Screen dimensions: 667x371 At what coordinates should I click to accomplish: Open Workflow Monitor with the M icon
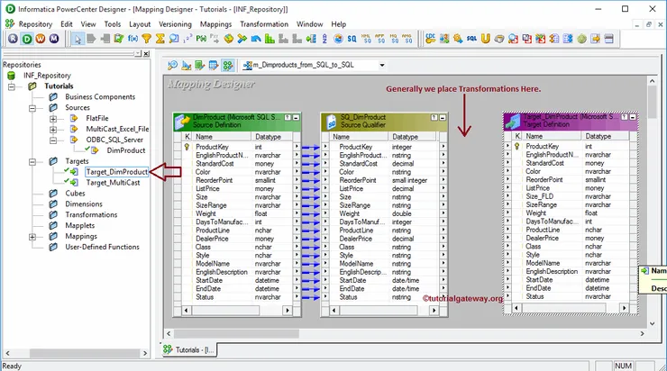pyautogui.click(x=54, y=39)
